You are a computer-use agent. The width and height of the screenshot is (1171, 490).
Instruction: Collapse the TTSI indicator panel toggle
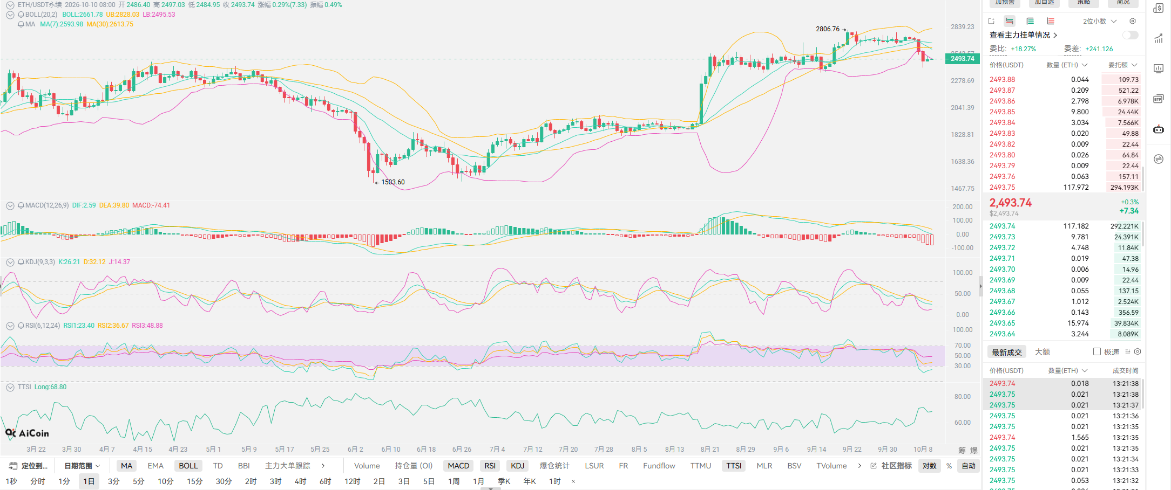(10, 387)
